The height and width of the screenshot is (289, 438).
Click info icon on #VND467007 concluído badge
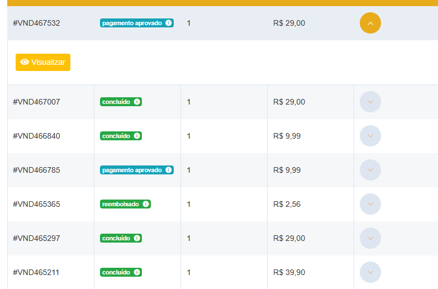tap(137, 102)
